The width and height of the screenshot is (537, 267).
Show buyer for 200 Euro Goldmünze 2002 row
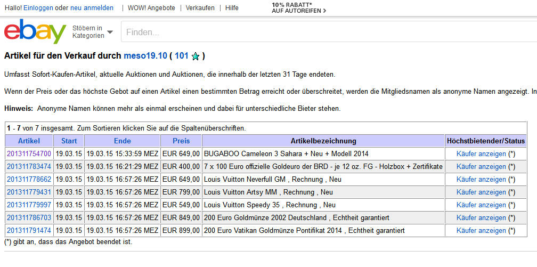click(x=481, y=217)
